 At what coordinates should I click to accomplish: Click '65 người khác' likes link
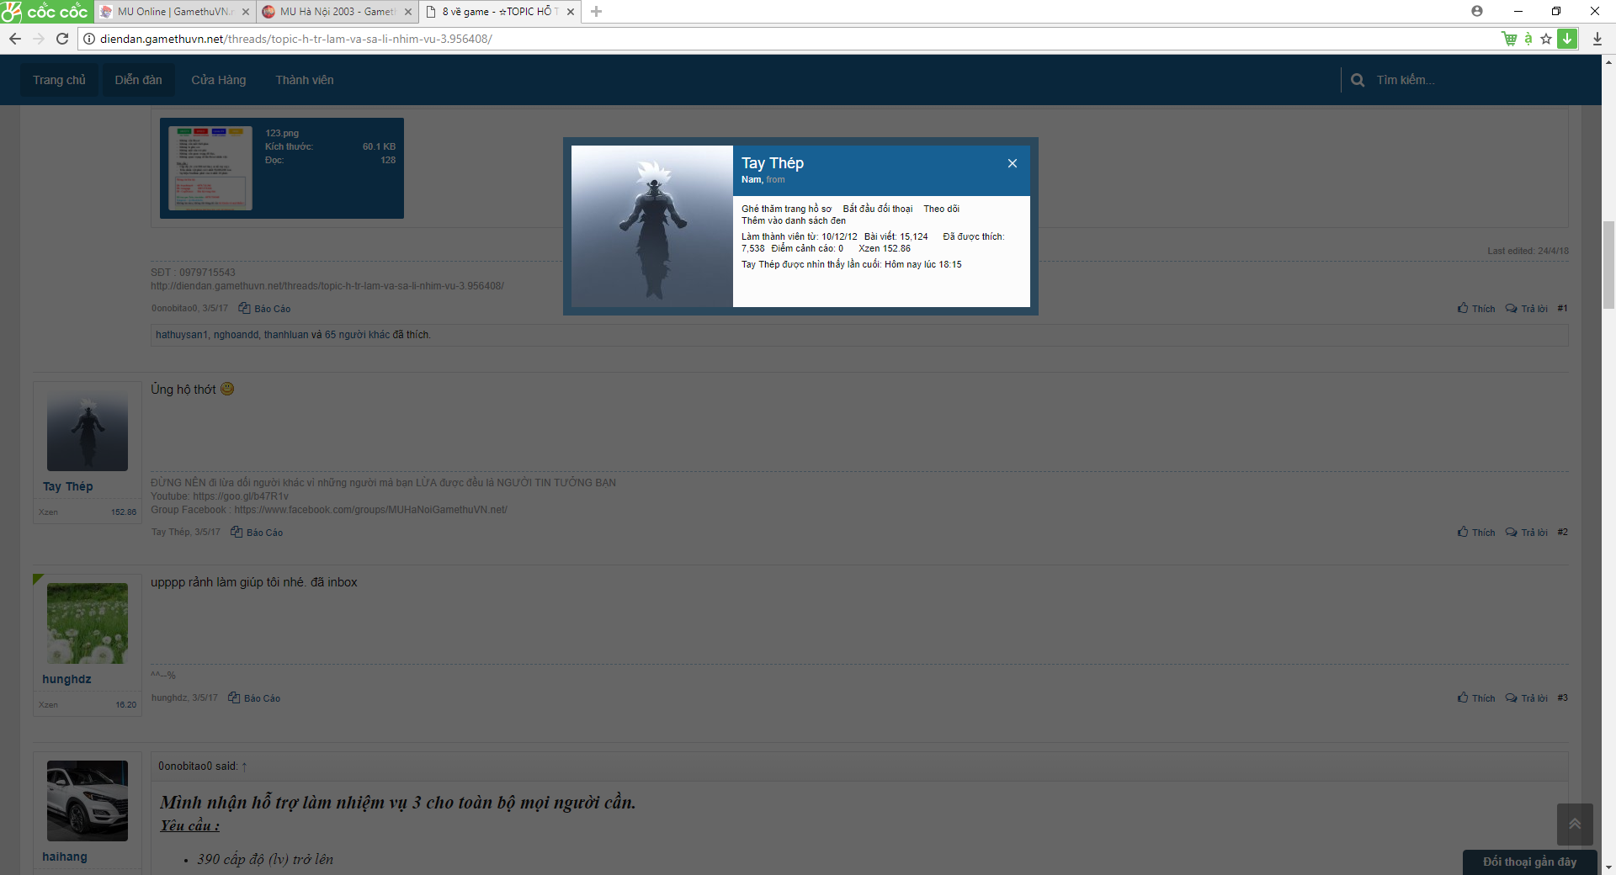357,335
